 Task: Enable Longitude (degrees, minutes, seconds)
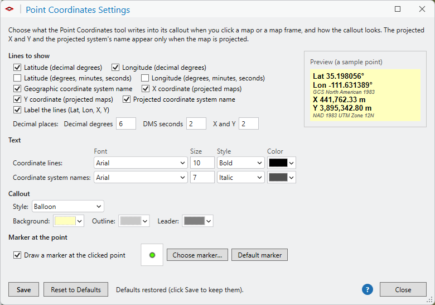[x=145, y=78]
